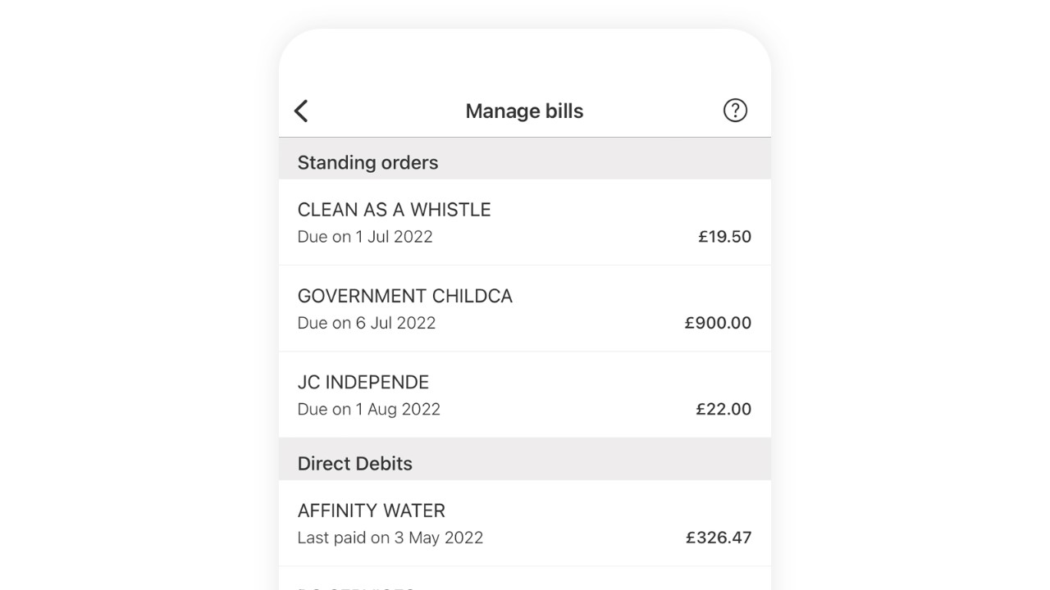
Task: Tap the £22.00 payment amount
Action: pyautogui.click(x=724, y=409)
